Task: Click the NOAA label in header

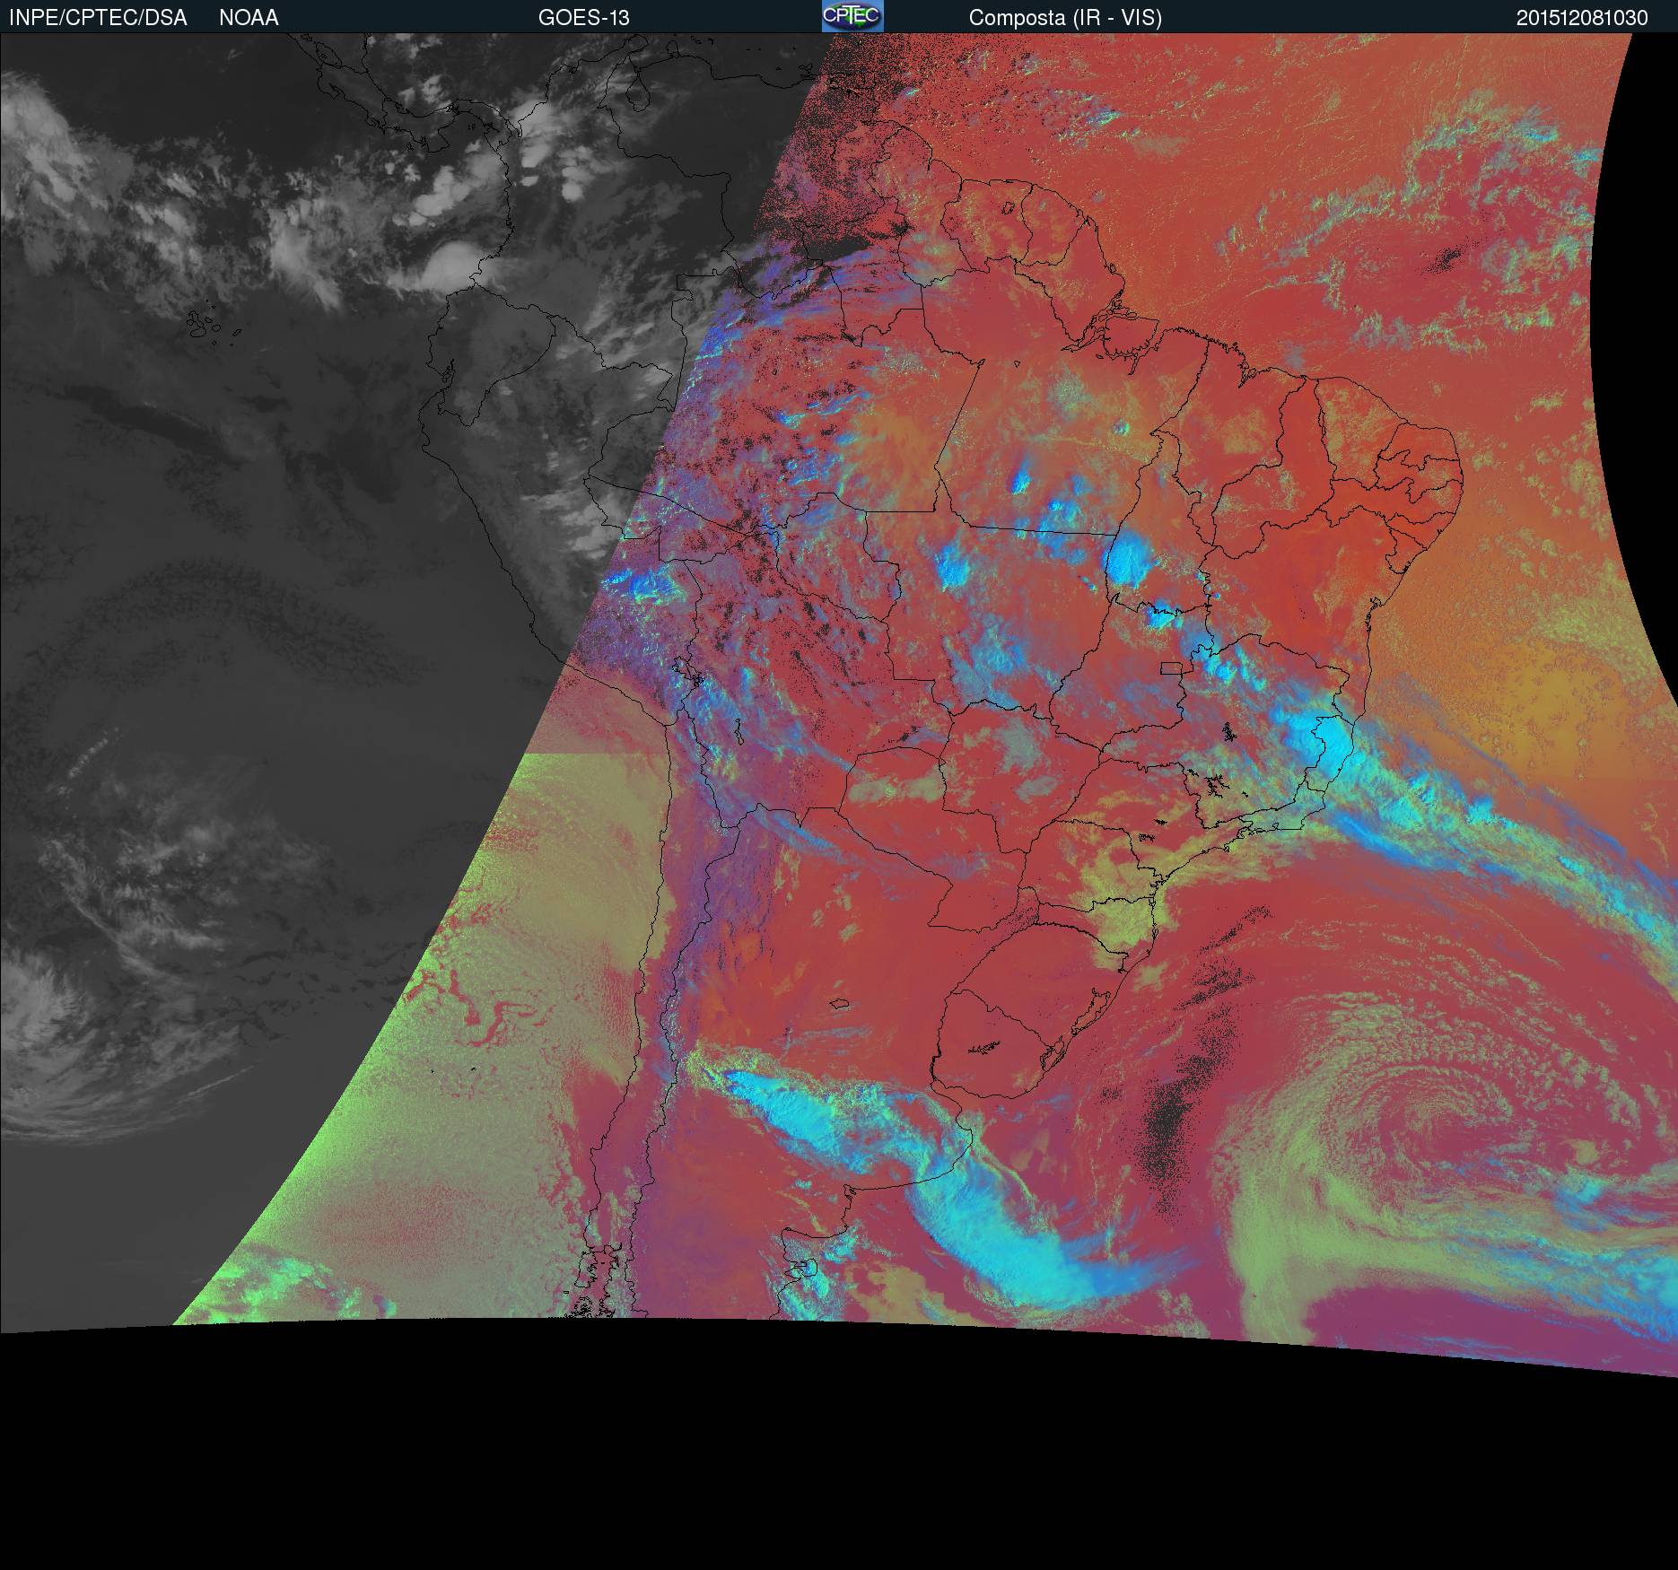Action: point(249,18)
